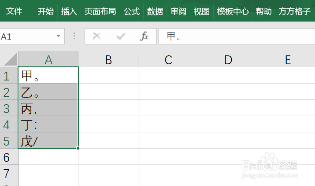Click the confirm checkmark icon in formula bar
Image resolution: width=315 pixels, height=186 pixels.
[121, 36]
